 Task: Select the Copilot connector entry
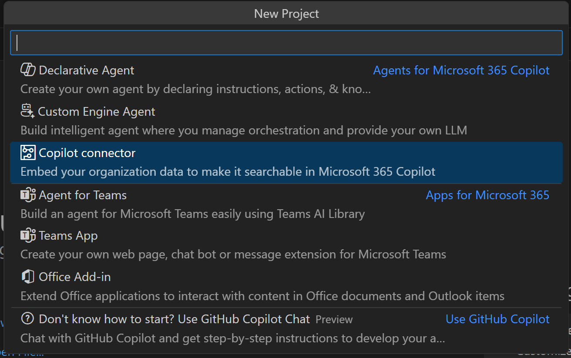coord(87,153)
